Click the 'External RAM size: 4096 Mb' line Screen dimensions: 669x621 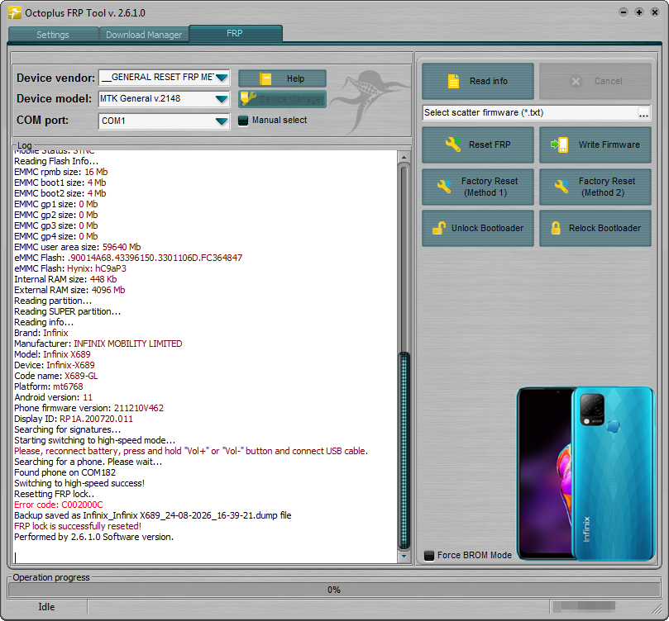[69, 290]
